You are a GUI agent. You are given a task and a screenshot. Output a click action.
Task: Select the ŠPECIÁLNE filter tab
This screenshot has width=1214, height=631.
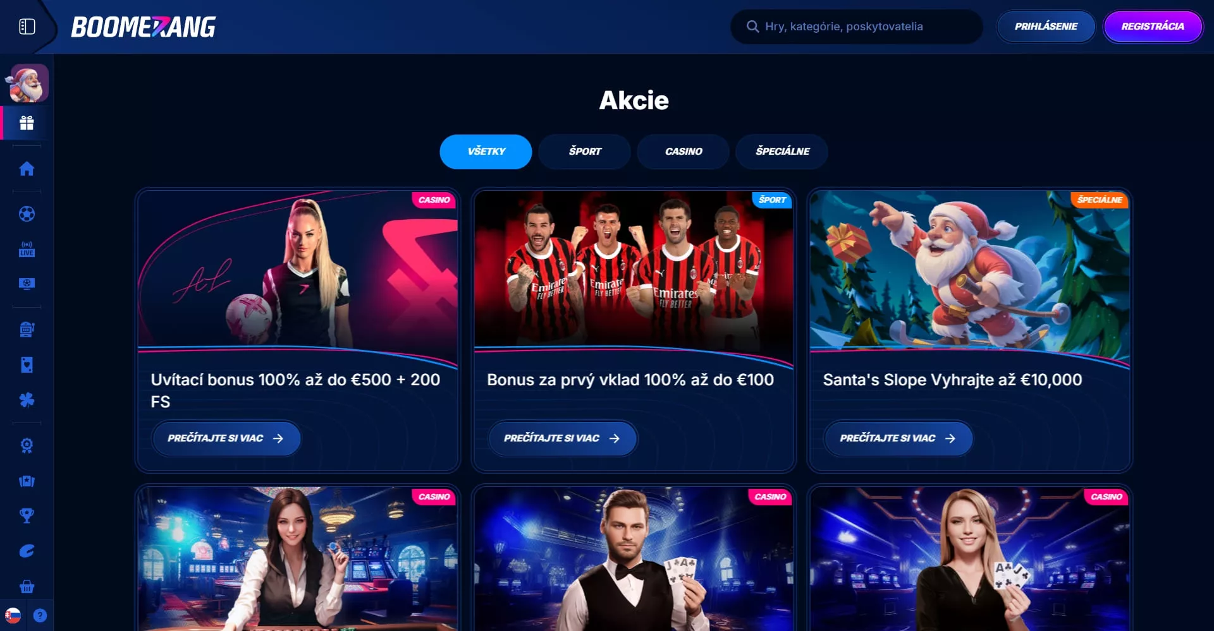[x=782, y=152]
